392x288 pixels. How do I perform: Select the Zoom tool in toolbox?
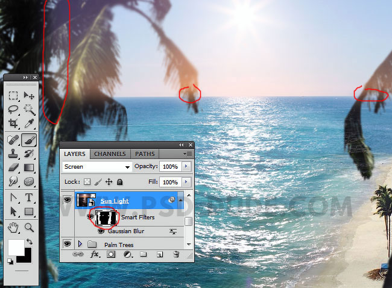point(28,227)
